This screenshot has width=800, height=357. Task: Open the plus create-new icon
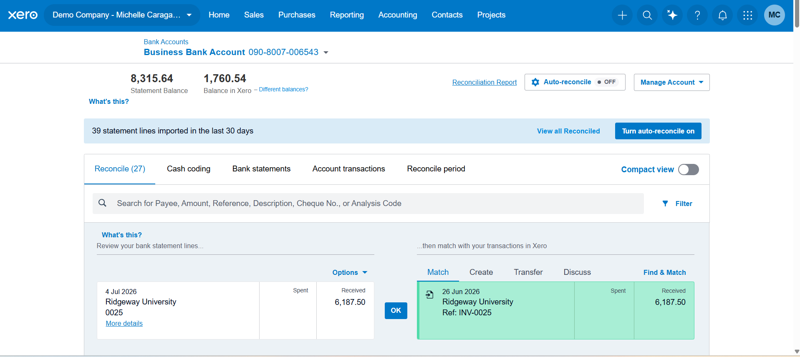coord(622,15)
